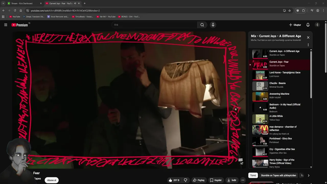Like the video with thumbs-up
This screenshot has height=184, width=327.
coord(174,180)
